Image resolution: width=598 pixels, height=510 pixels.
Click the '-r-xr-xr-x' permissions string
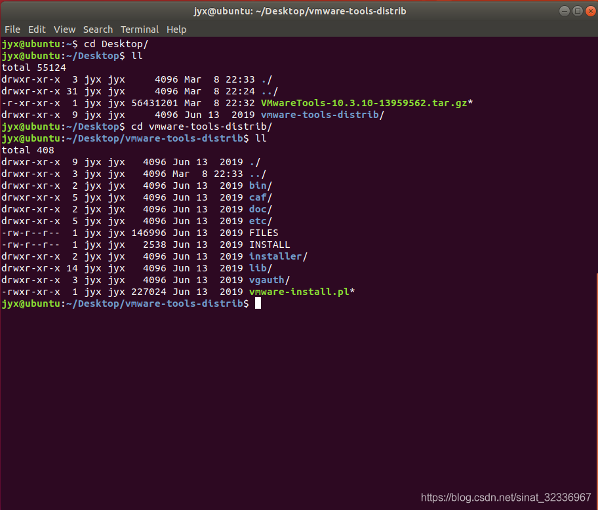(31, 103)
